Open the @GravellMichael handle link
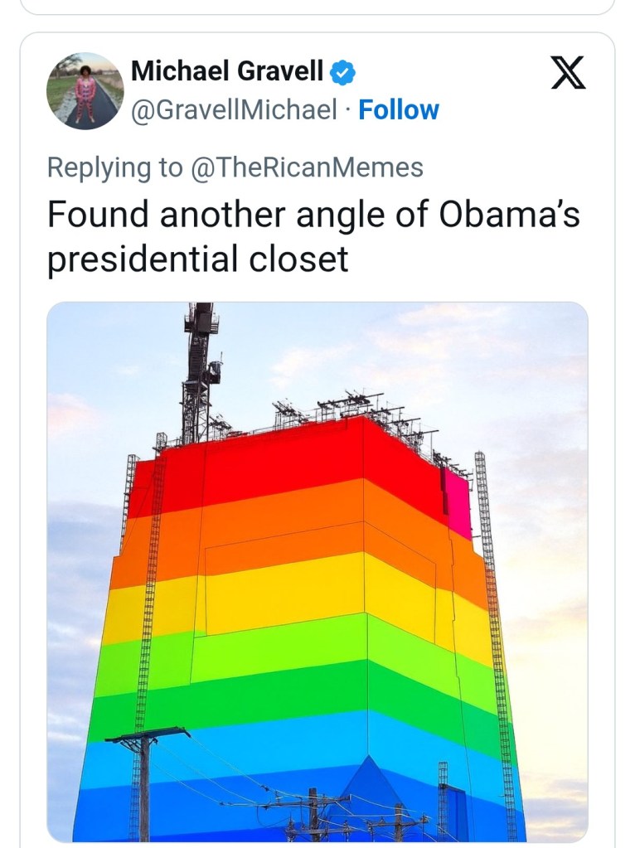This screenshot has width=635, height=848. coord(235,109)
